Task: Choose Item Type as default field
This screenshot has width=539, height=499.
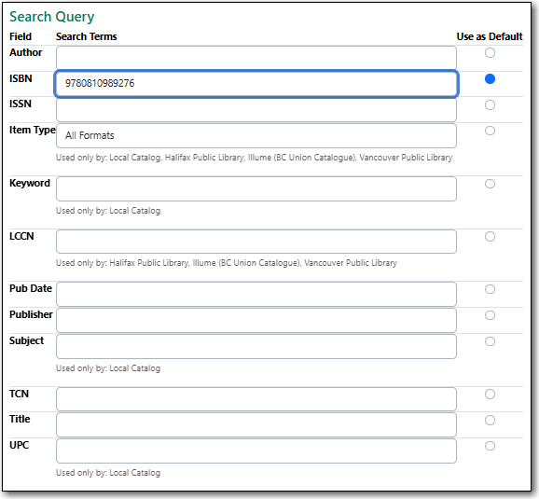Action: (x=490, y=131)
